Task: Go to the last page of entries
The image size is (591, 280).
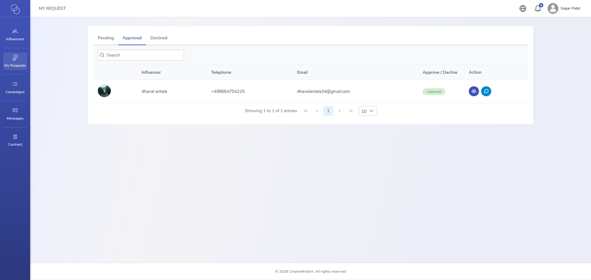Action: [x=351, y=111]
